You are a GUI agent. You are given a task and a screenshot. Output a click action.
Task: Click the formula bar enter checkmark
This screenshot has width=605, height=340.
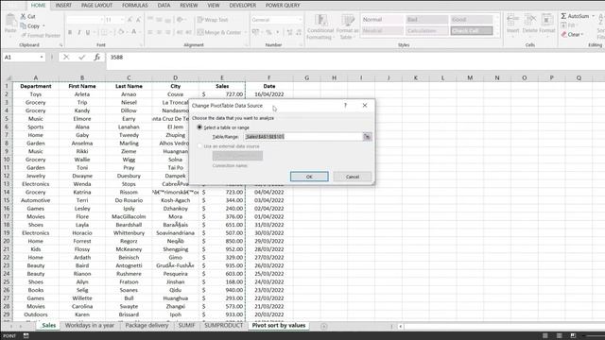pyautogui.click(x=81, y=57)
